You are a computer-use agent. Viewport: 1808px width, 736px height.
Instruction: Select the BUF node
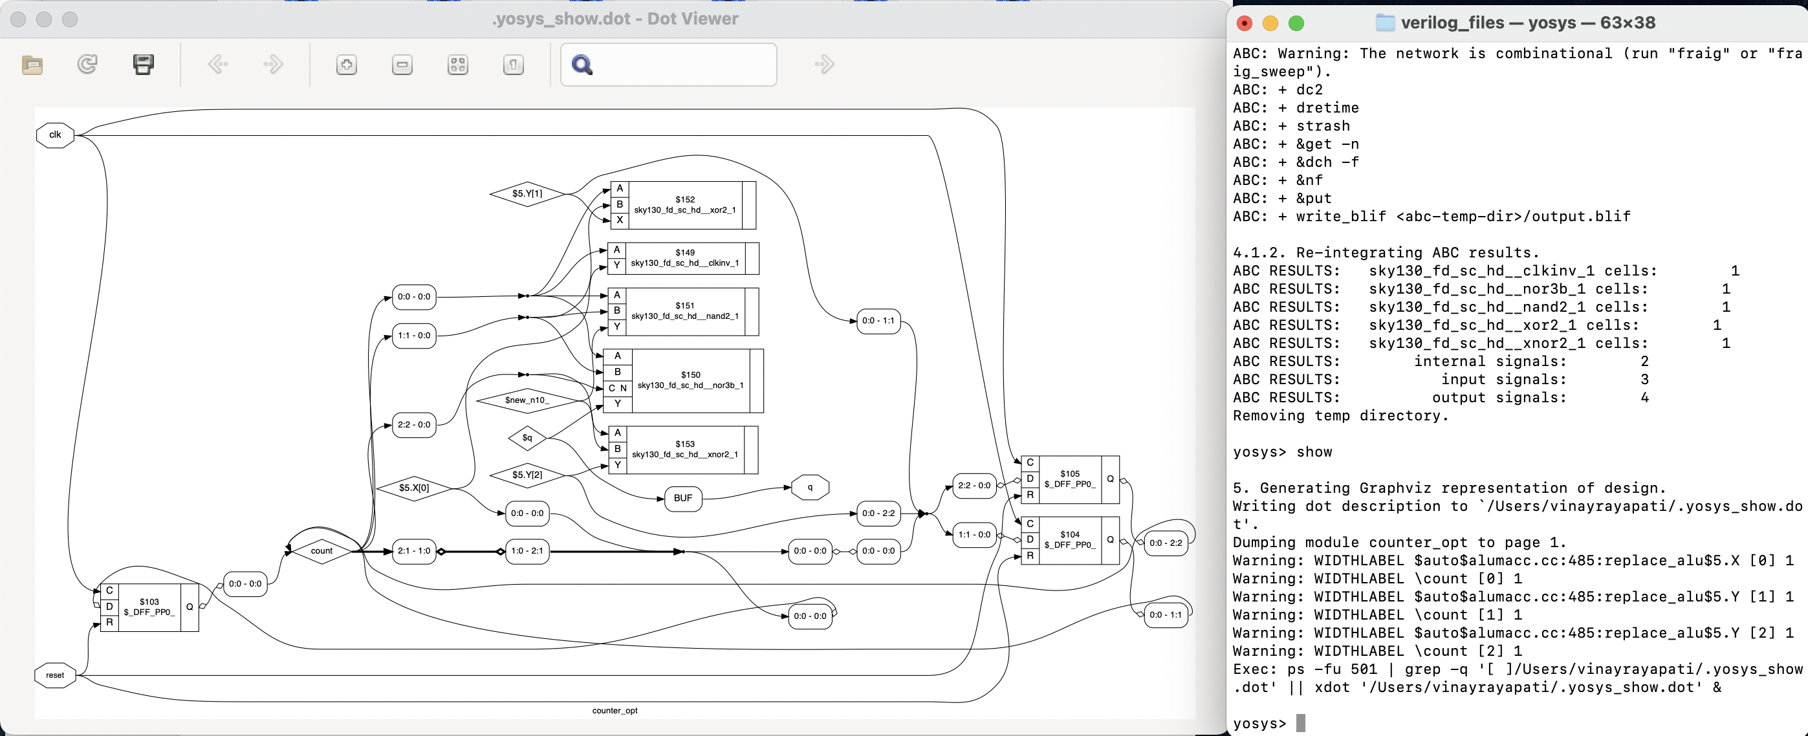tap(682, 499)
